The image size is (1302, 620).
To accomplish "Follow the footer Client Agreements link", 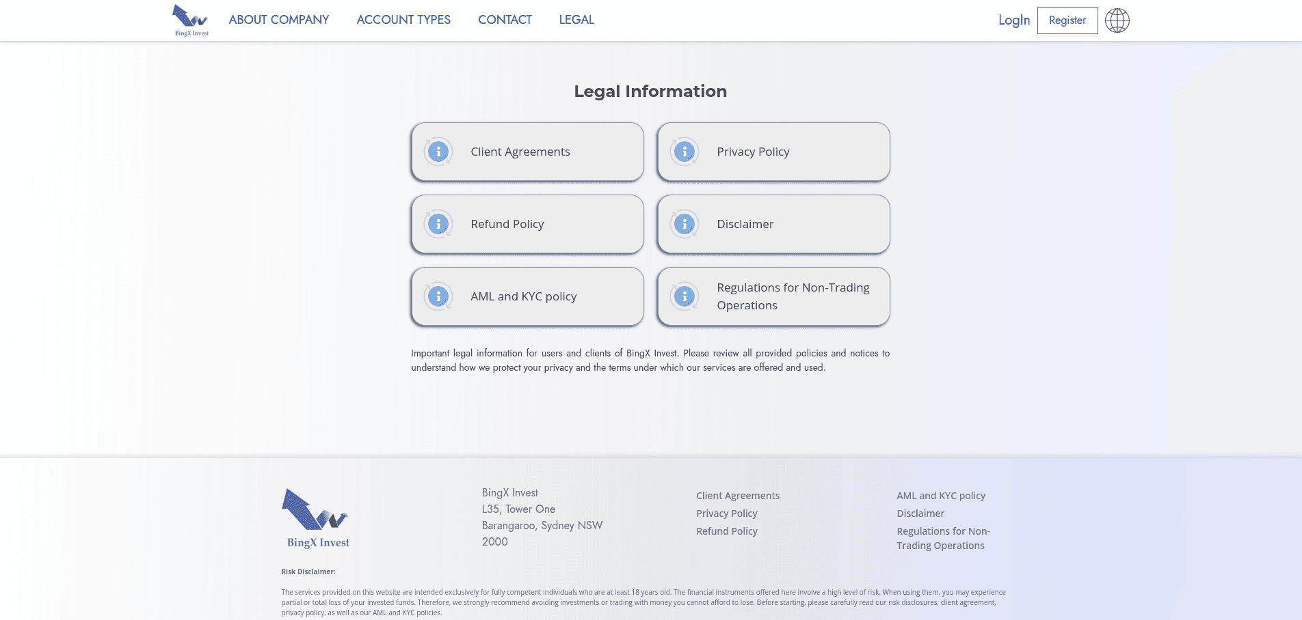I will tap(737, 496).
